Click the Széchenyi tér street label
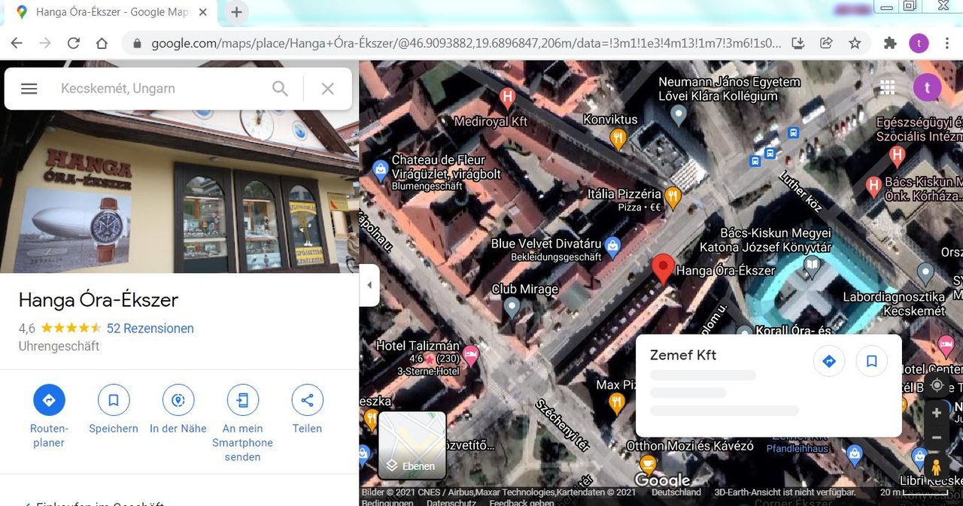963x506 pixels. pos(563,426)
